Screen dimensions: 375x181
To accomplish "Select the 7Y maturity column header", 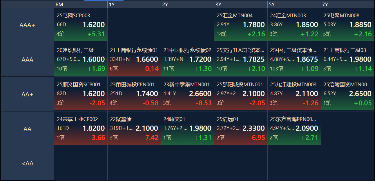I will (347, 4).
